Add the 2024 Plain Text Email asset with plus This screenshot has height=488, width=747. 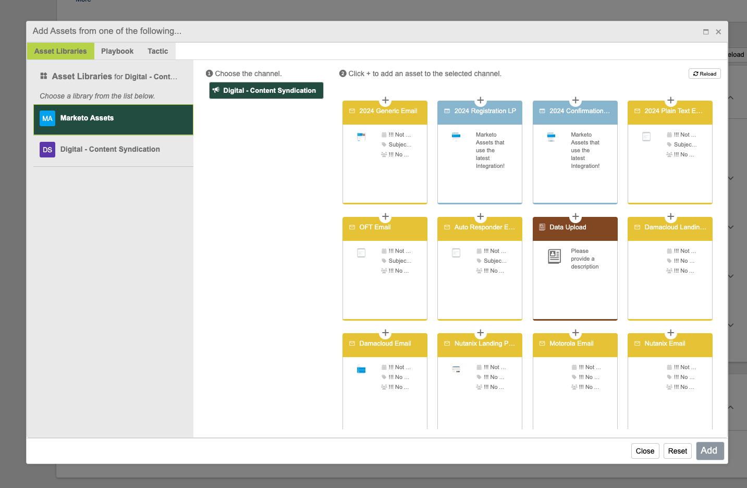pyautogui.click(x=671, y=100)
